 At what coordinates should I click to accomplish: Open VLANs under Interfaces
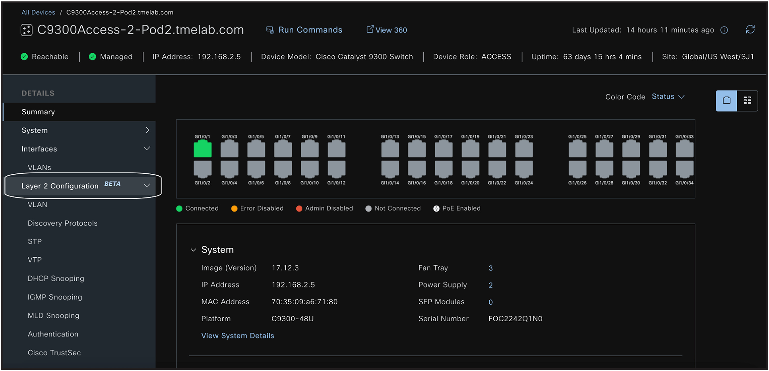point(39,167)
